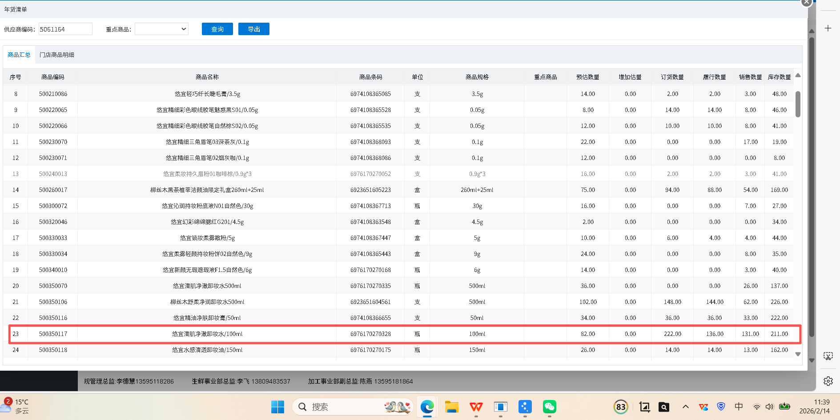
Task: Click the 导出 export button
Action: (253, 29)
